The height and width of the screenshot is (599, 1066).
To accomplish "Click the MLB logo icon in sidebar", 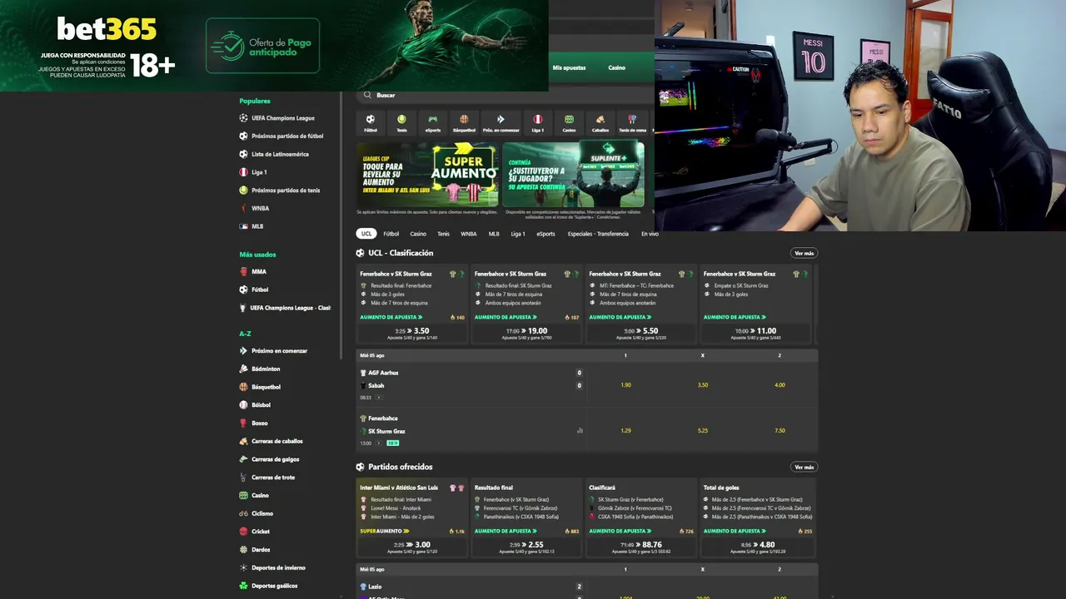I will click(244, 226).
